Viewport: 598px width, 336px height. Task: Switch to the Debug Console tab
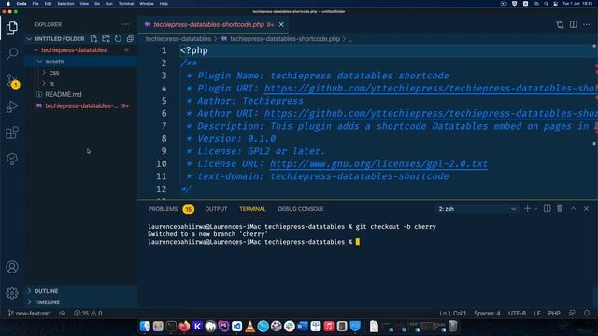pos(301,209)
